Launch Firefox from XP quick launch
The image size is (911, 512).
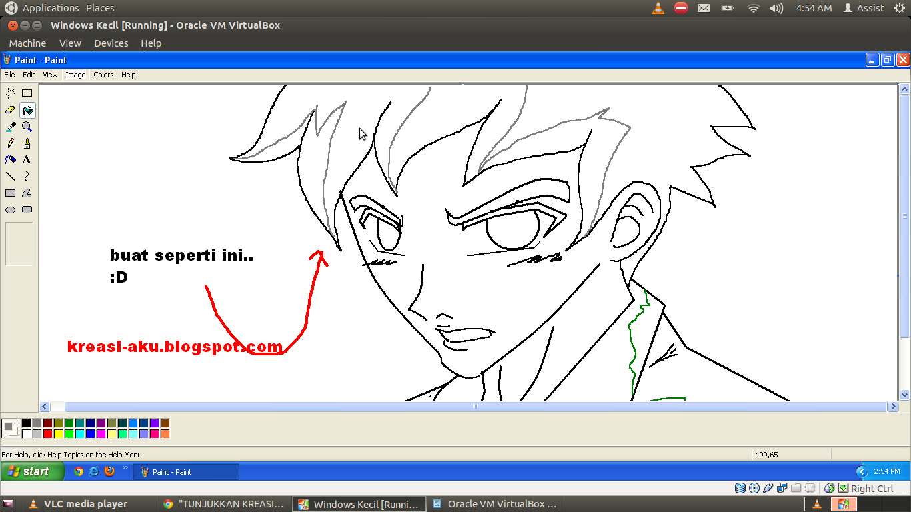[109, 471]
